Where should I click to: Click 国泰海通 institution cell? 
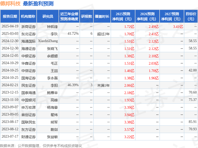click(29, 93)
